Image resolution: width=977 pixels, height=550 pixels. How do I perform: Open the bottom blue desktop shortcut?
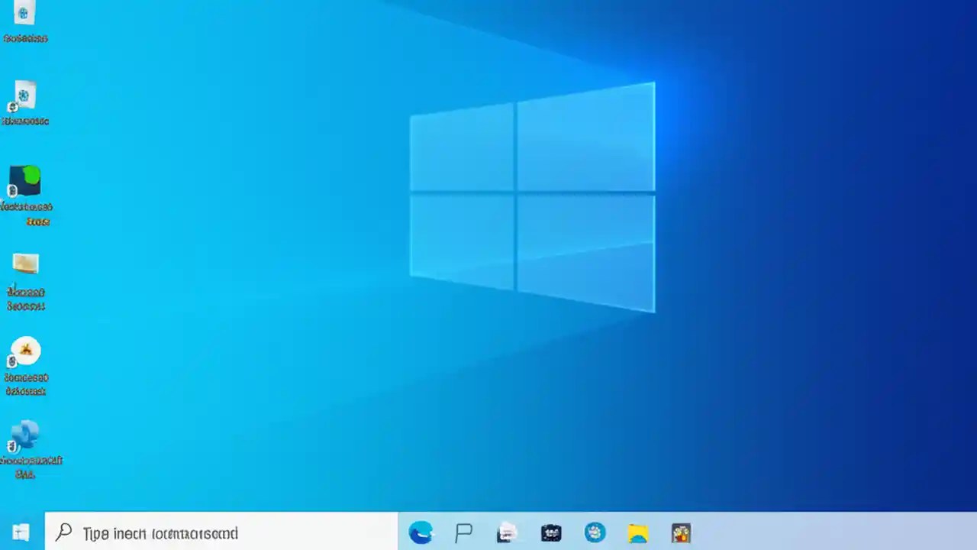[x=25, y=437]
